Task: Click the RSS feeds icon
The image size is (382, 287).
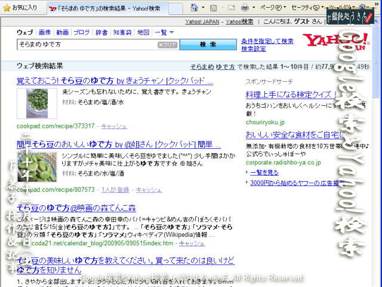Action: pyautogui.click(x=214, y=8)
